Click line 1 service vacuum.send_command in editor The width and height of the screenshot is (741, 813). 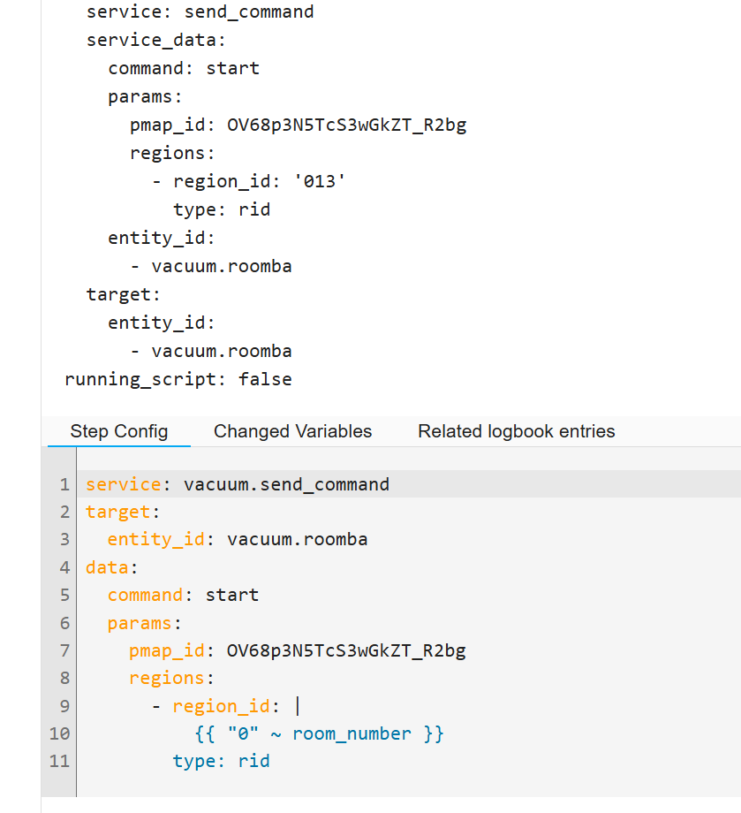238,484
